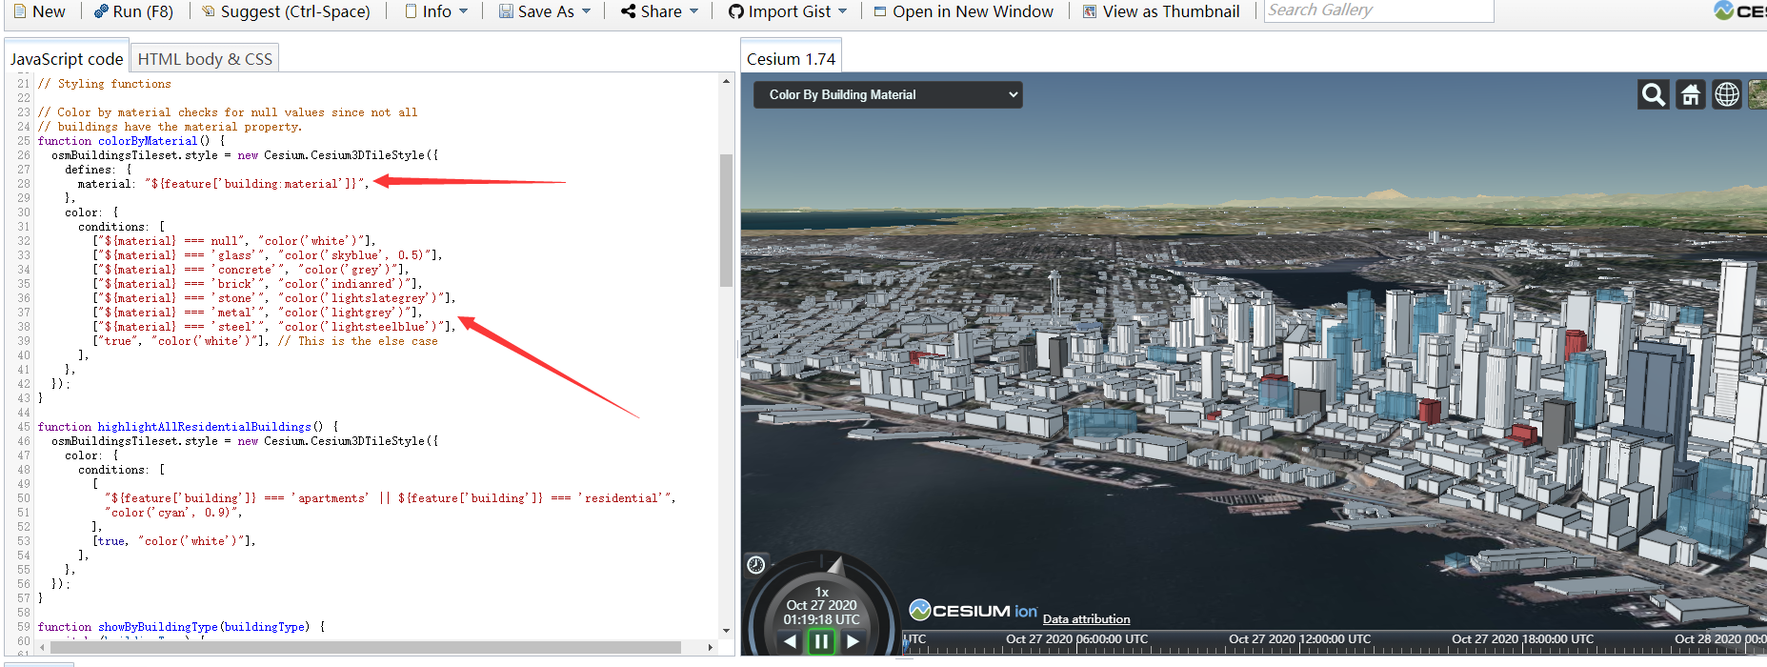Click the Cesium ion logo
The image size is (1767, 667).
[x=973, y=610]
